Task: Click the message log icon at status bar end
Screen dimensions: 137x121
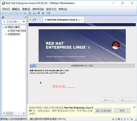Action: (x=132, y=119)
